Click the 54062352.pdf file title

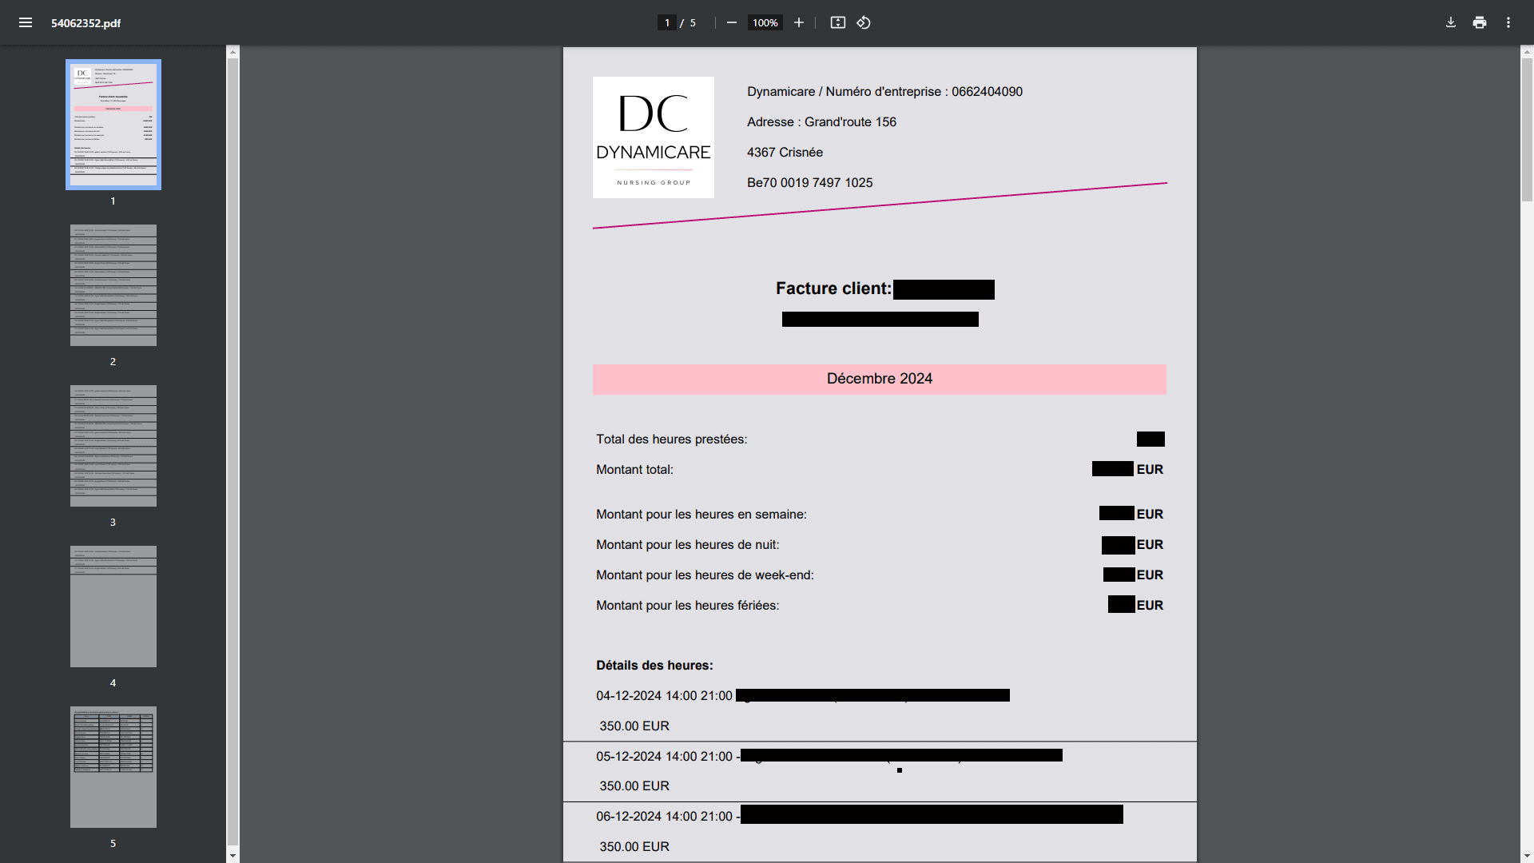pyautogui.click(x=85, y=23)
